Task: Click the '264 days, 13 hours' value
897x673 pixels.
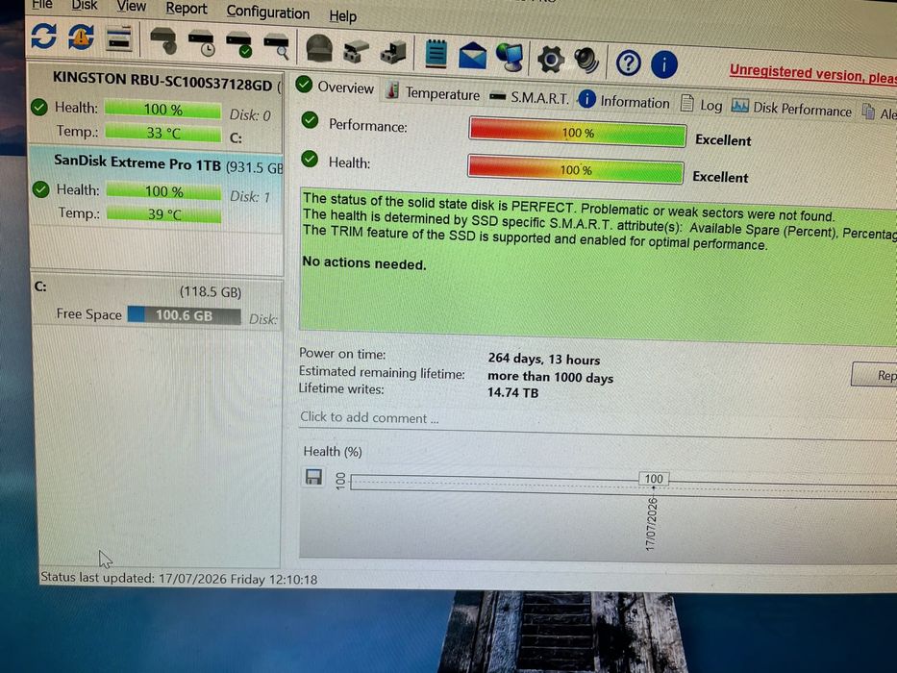Action: pyautogui.click(x=544, y=360)
